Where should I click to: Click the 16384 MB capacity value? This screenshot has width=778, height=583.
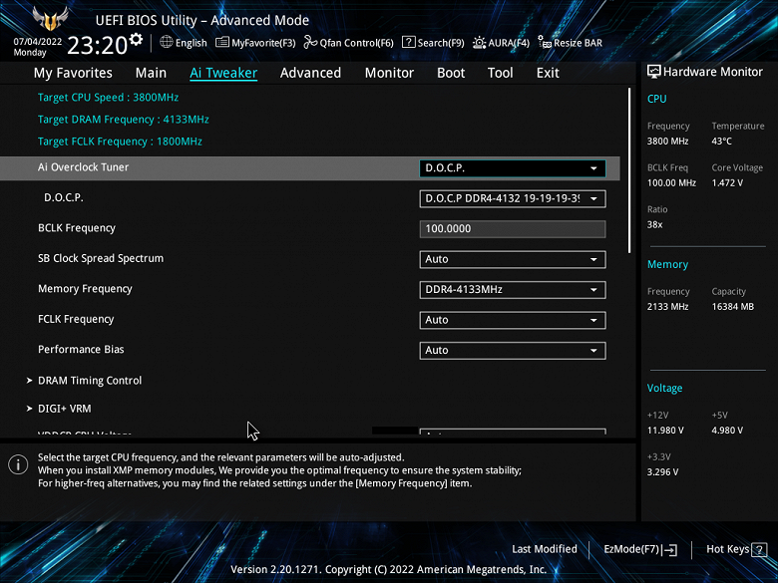coord(733,307)
